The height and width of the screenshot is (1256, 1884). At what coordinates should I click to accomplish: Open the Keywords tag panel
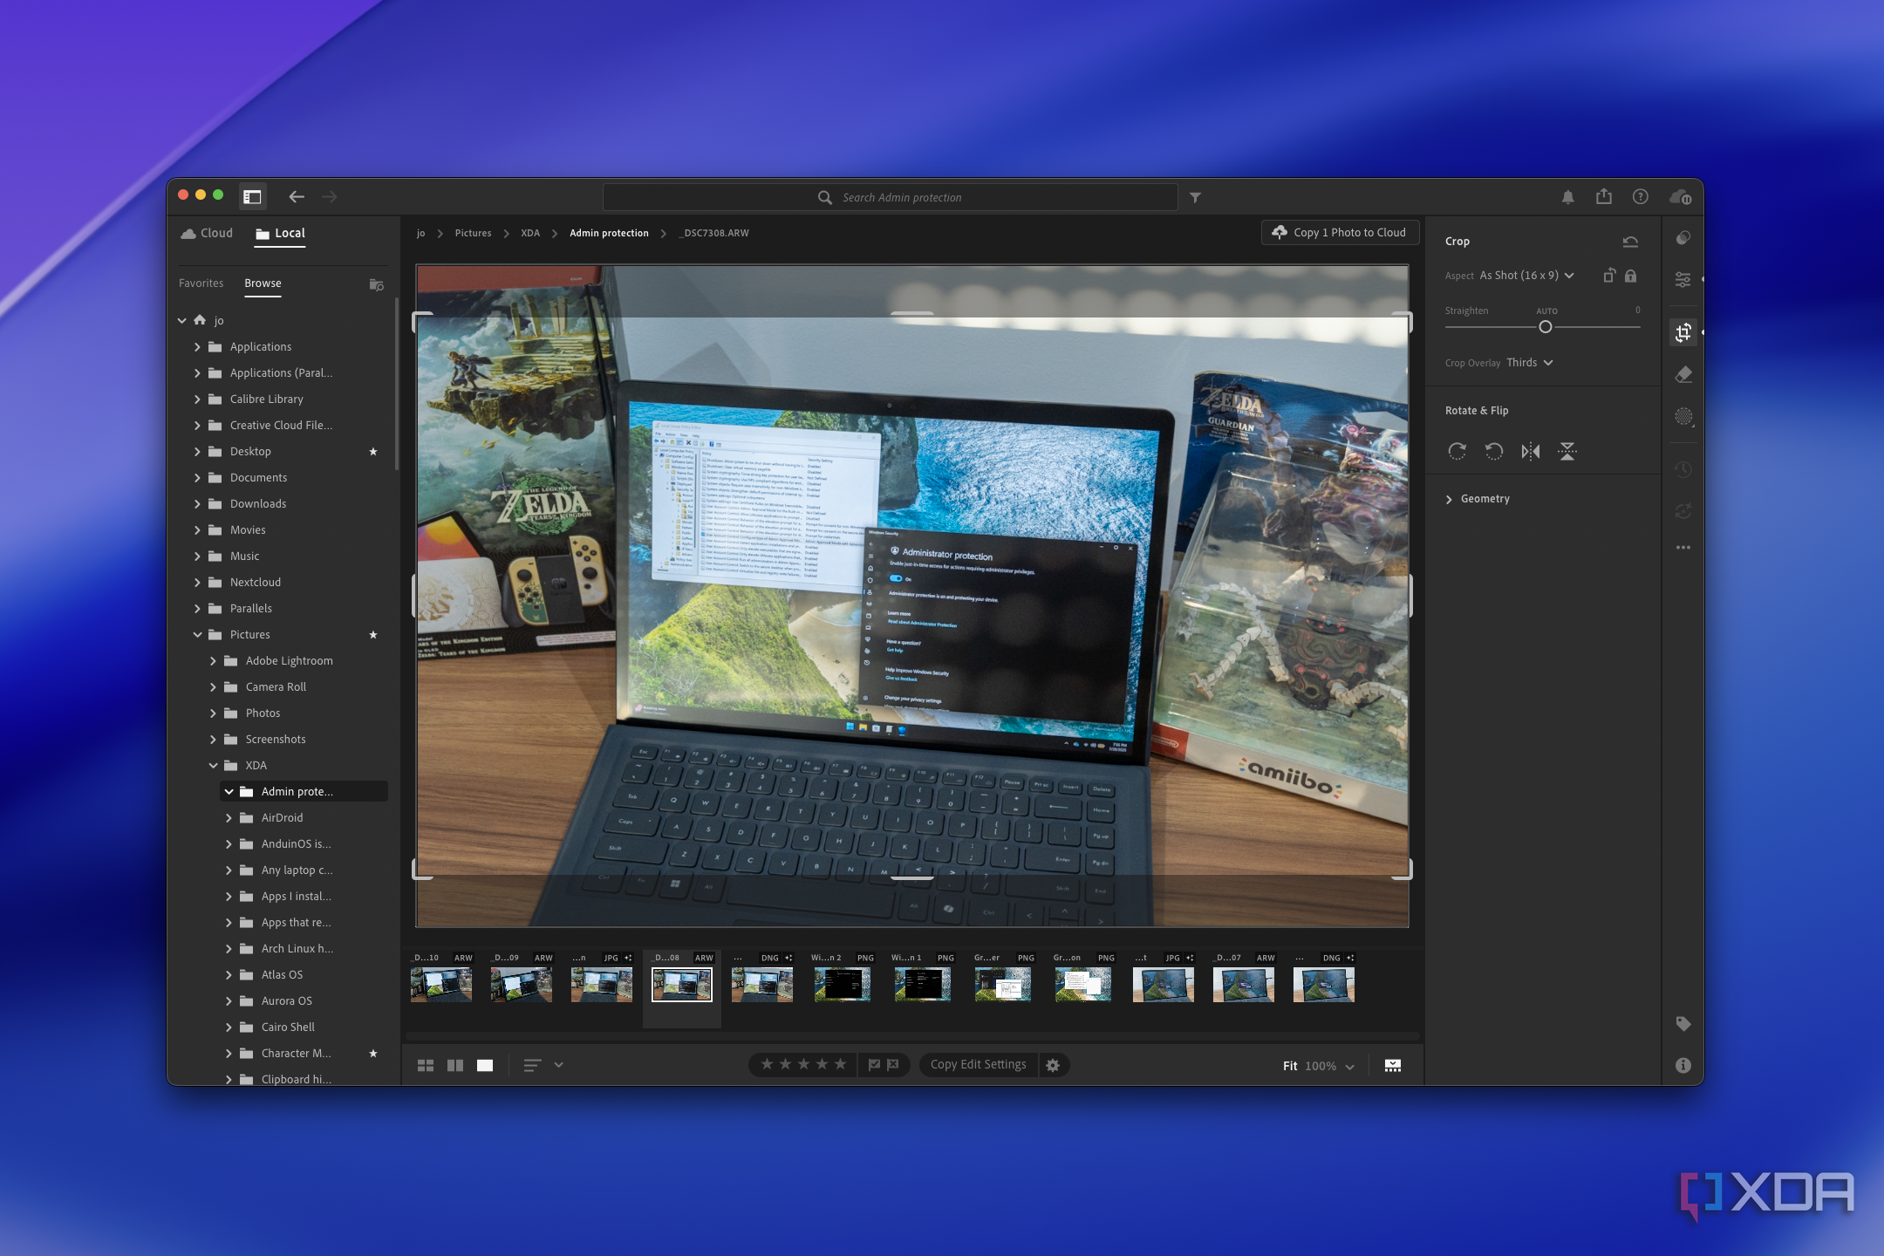point(1683,1023)
